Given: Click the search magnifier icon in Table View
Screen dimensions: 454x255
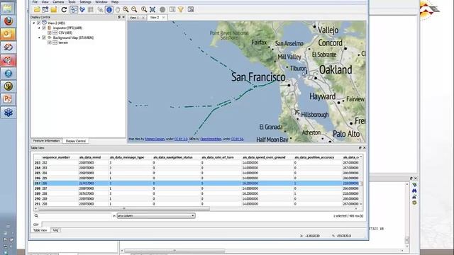Looking at the screenshot, I should [36, 215].
